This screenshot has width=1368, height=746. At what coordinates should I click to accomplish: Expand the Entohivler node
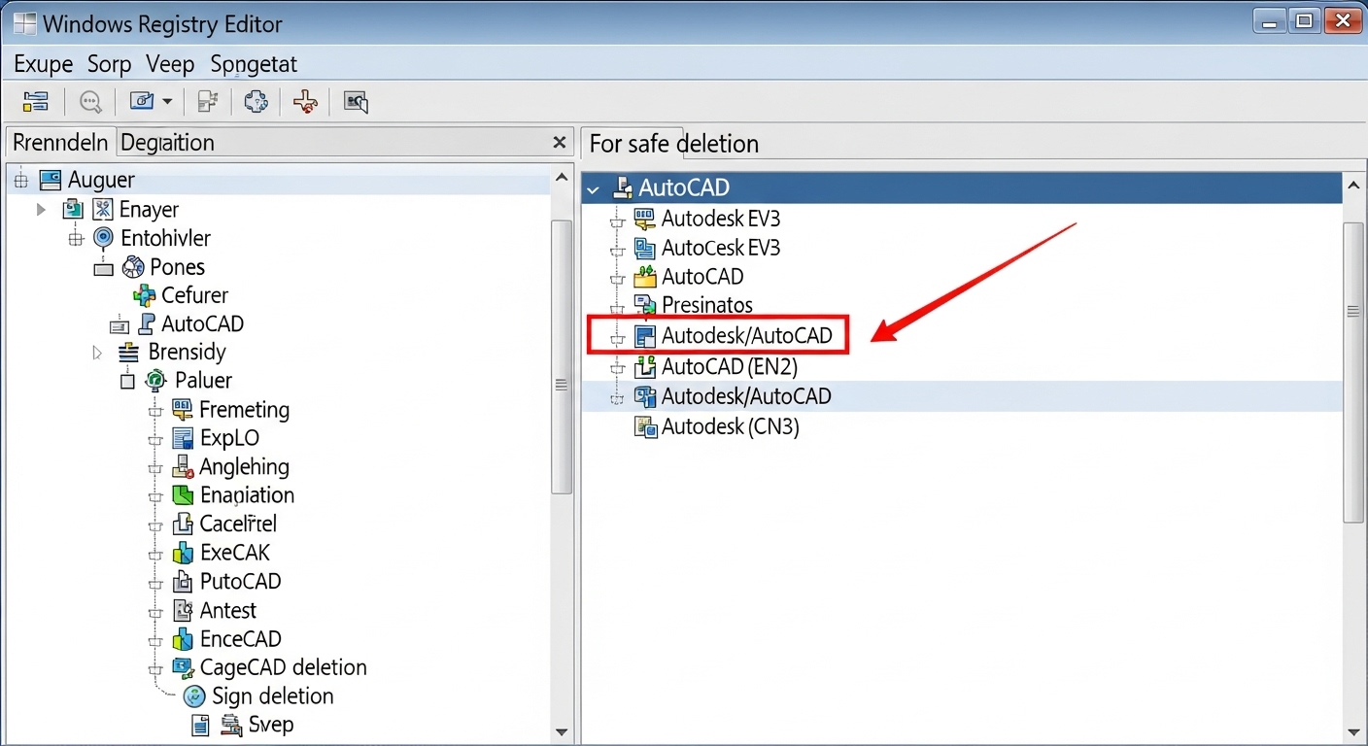pyautogui.click(x=77, y=238)
